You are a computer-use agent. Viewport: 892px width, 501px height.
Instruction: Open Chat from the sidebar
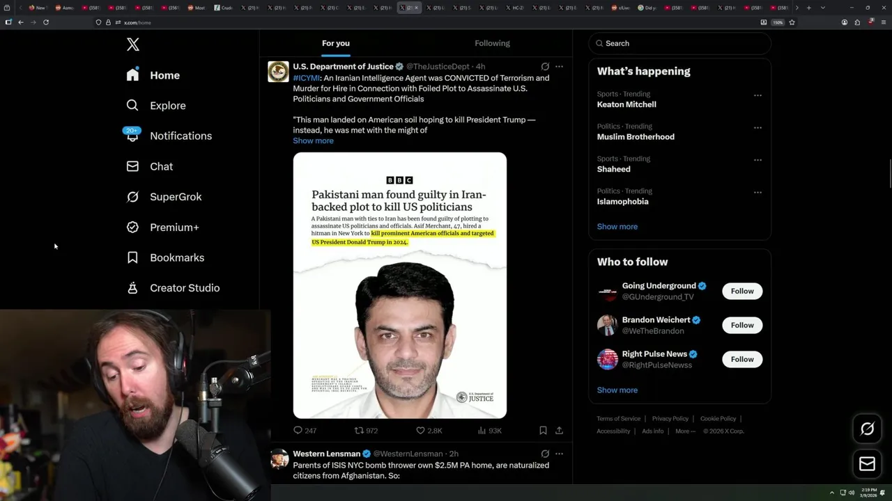(149, 166)
